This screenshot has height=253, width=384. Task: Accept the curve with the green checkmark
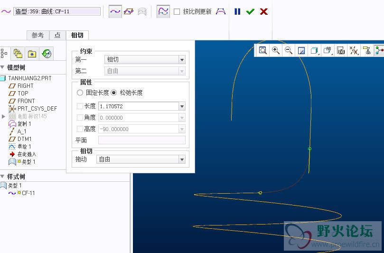click(250, 11)
